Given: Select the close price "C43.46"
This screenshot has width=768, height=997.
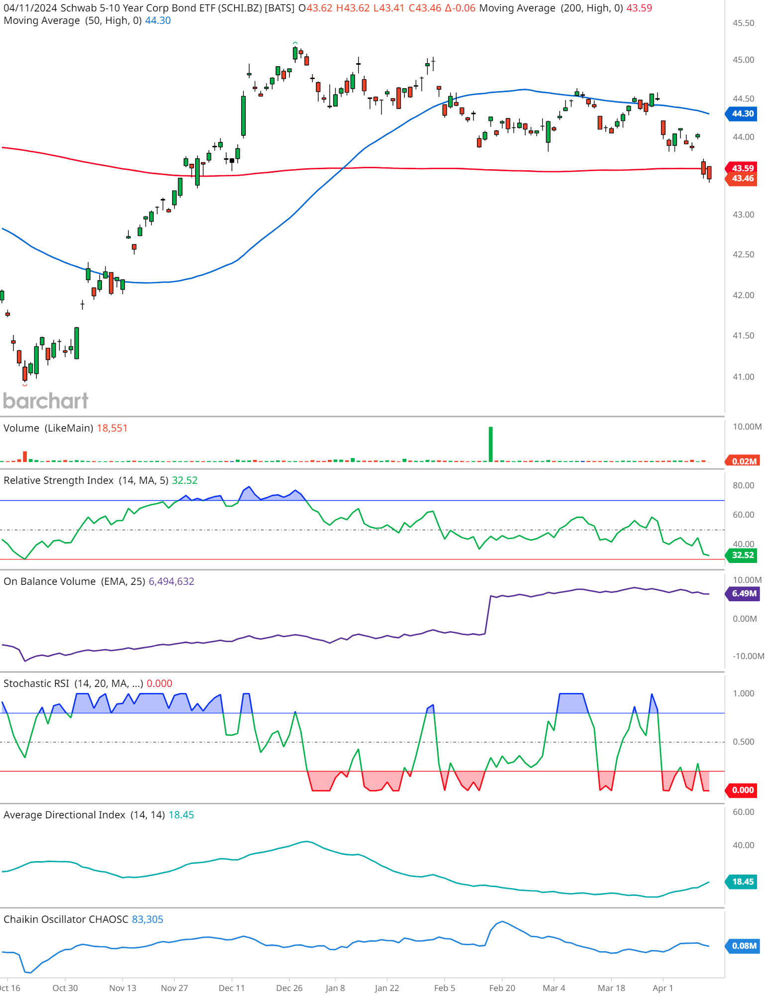Looking at the screenshot, I should pos(425,8).
